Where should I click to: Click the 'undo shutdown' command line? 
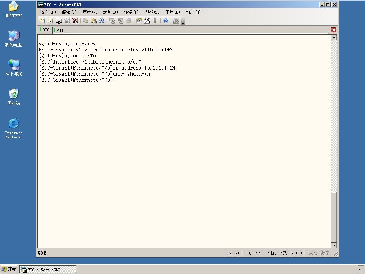point(94,74)
